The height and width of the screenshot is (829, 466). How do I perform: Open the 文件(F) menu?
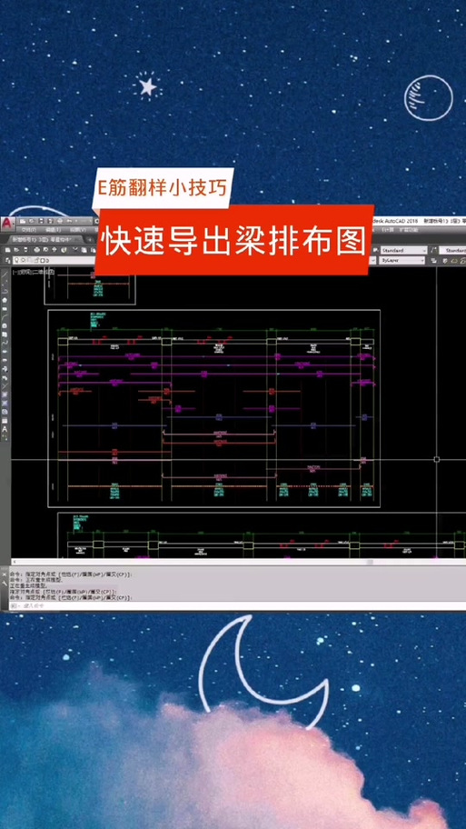28,230
